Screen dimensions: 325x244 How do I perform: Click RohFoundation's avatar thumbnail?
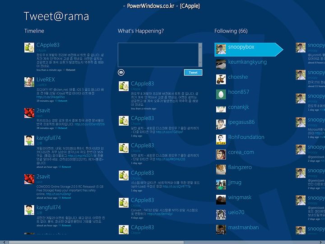[221, 140]
